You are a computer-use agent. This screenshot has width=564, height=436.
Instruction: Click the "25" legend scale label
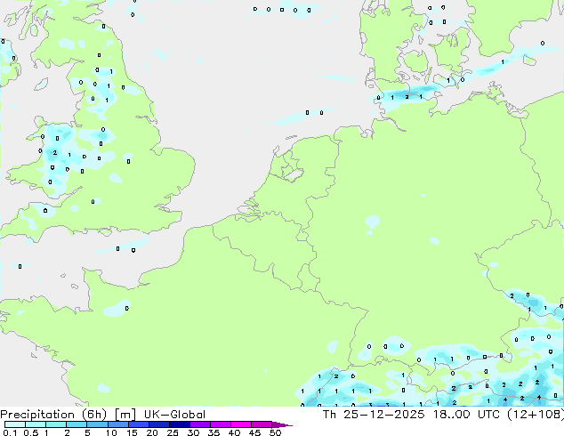click(173, 432)
